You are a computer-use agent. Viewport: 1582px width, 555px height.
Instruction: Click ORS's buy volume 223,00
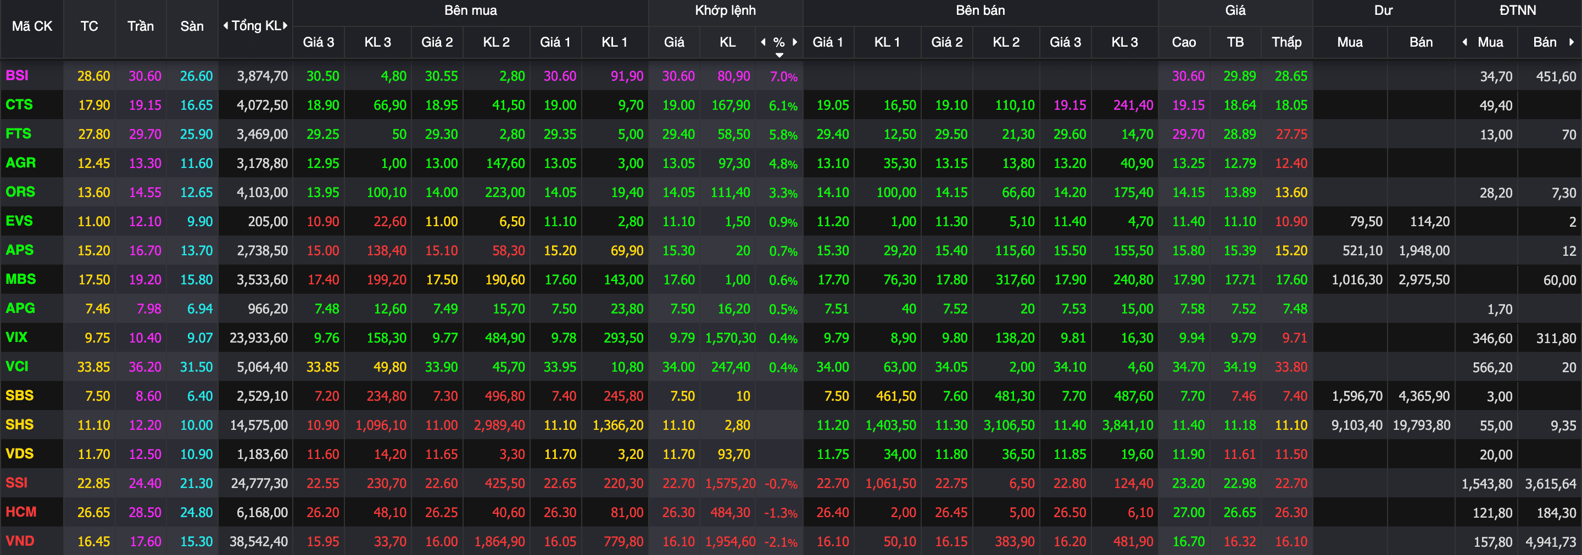505,192
